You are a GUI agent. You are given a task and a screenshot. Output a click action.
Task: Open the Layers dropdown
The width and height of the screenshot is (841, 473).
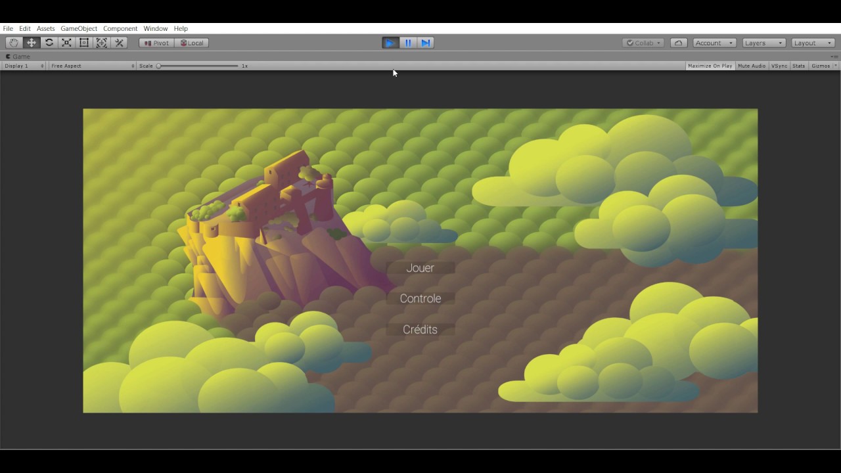764,43
